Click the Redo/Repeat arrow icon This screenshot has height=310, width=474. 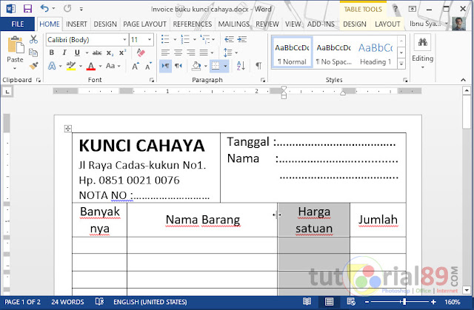point(67,8)
